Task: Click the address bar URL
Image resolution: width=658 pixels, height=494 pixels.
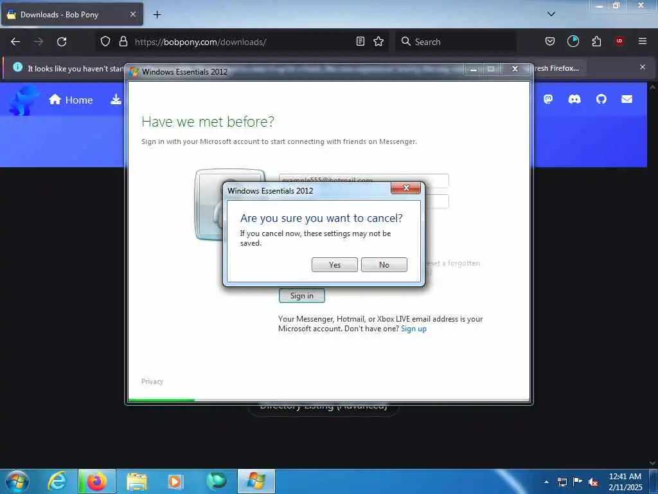Action: click(200, 42)
